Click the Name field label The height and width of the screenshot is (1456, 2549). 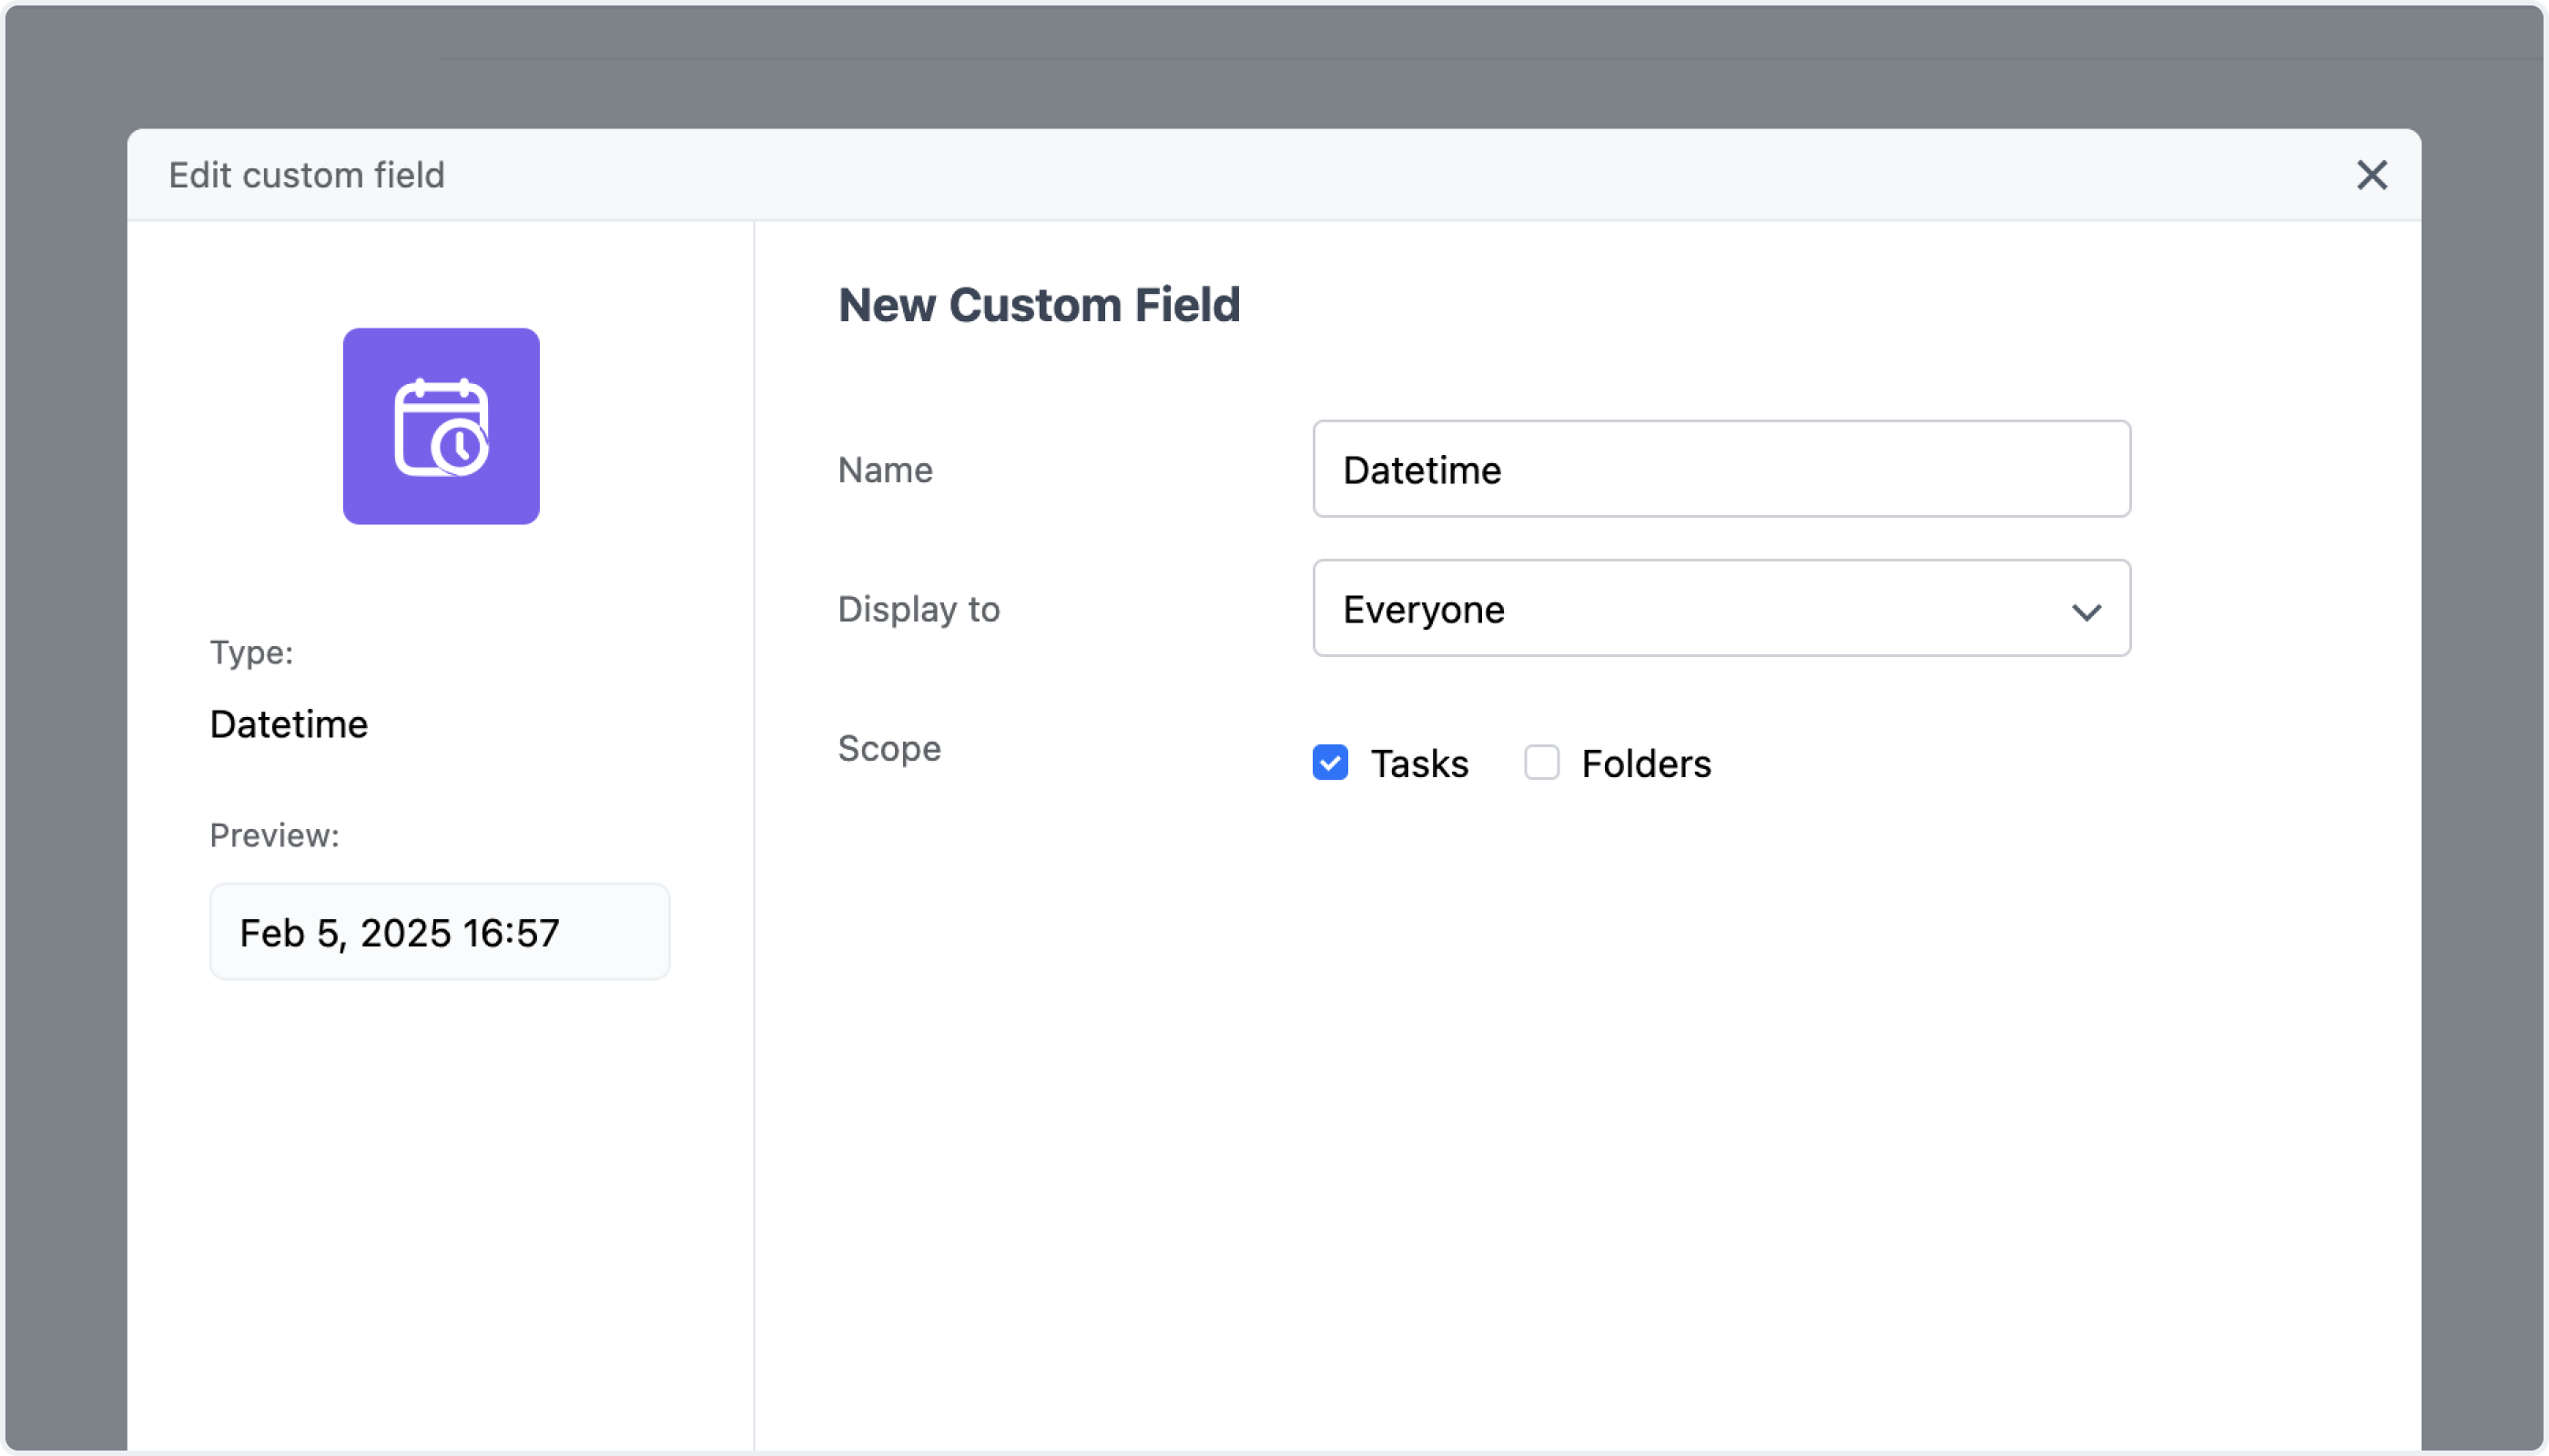pos(886,470)
